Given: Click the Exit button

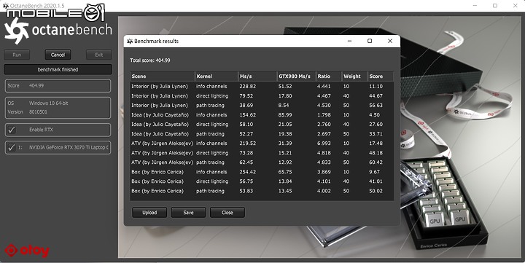Looking at the screenshot, I should click(x=99, y=55).
